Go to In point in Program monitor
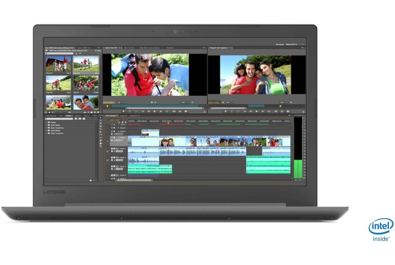The height and width of the screenshot is (265, 395). pyautogui.click(x=245, y=111)
